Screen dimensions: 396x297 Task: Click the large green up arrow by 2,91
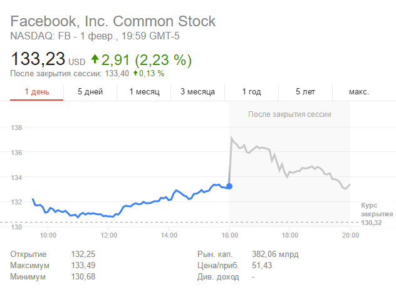click(95, 59)
